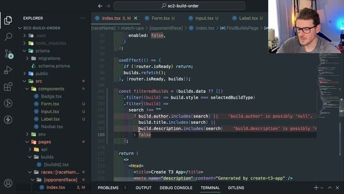Open the Explorer view in activity bar

point(8,20)
